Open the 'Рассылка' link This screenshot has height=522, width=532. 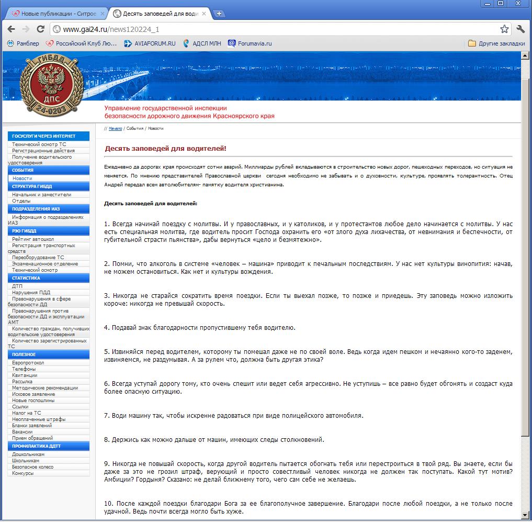tap(22, 382)
